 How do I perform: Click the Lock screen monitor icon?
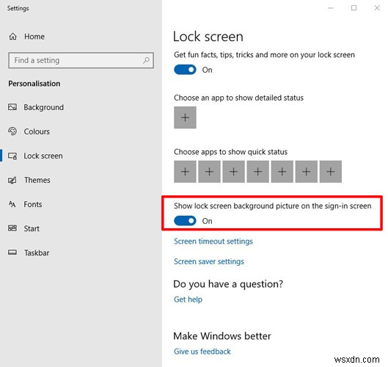pos(12,156)
